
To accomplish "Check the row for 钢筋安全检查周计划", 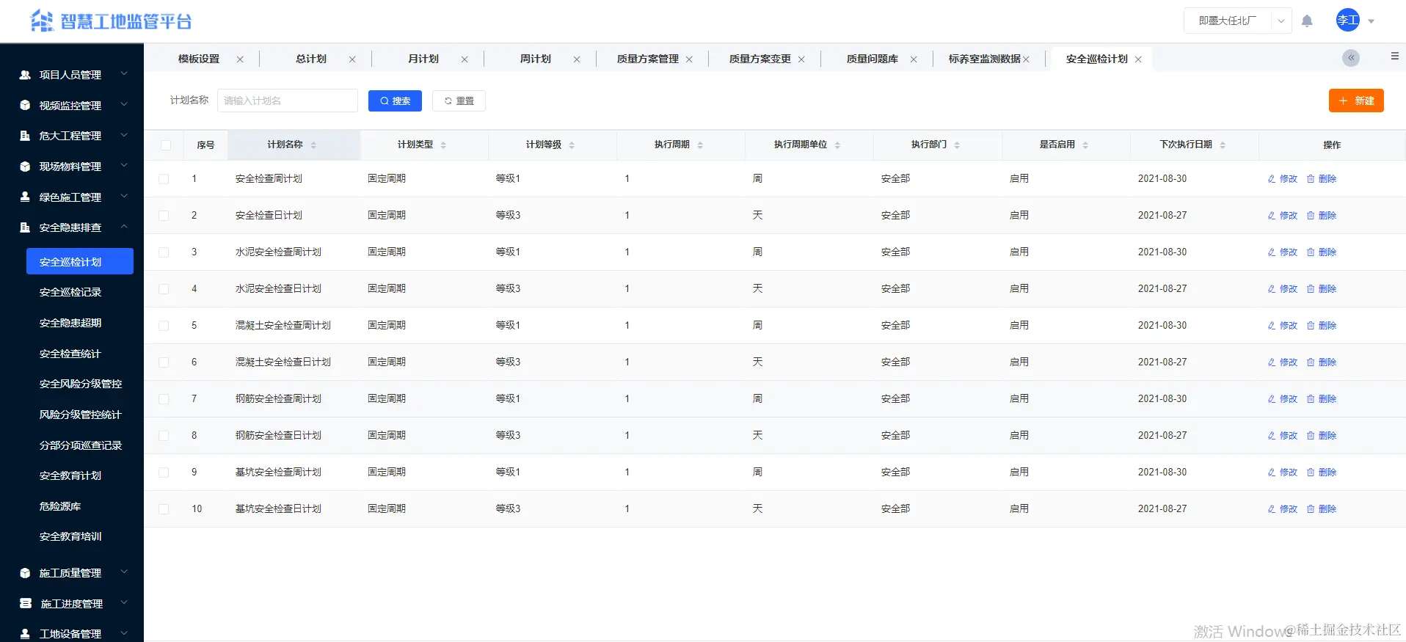I will (x=164, y=399).
